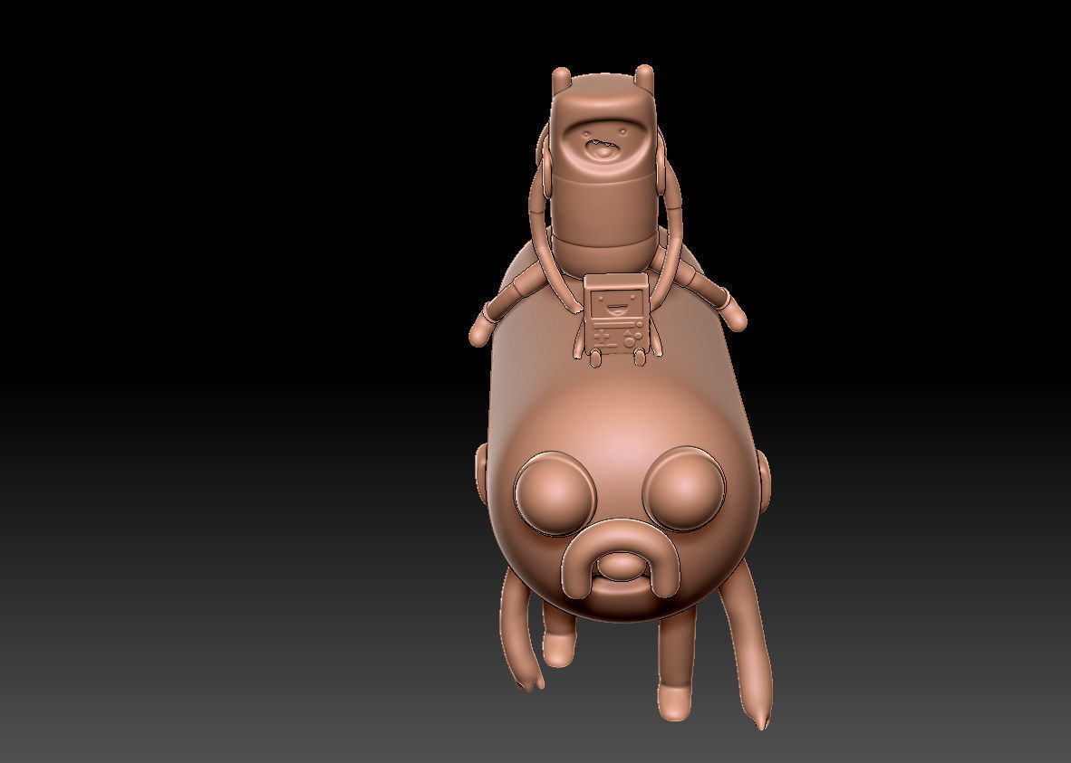Select Finn's left outstretched foot
Viewport: 1071px width, 763px height.
[x=479, y=328]
